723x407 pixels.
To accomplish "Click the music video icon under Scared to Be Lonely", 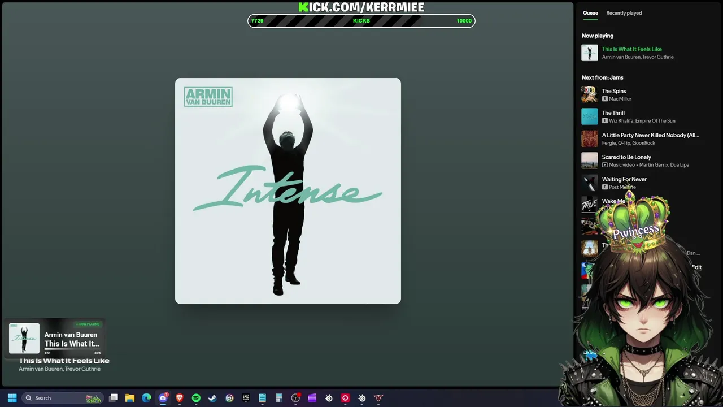I will [x=605, y=165].
